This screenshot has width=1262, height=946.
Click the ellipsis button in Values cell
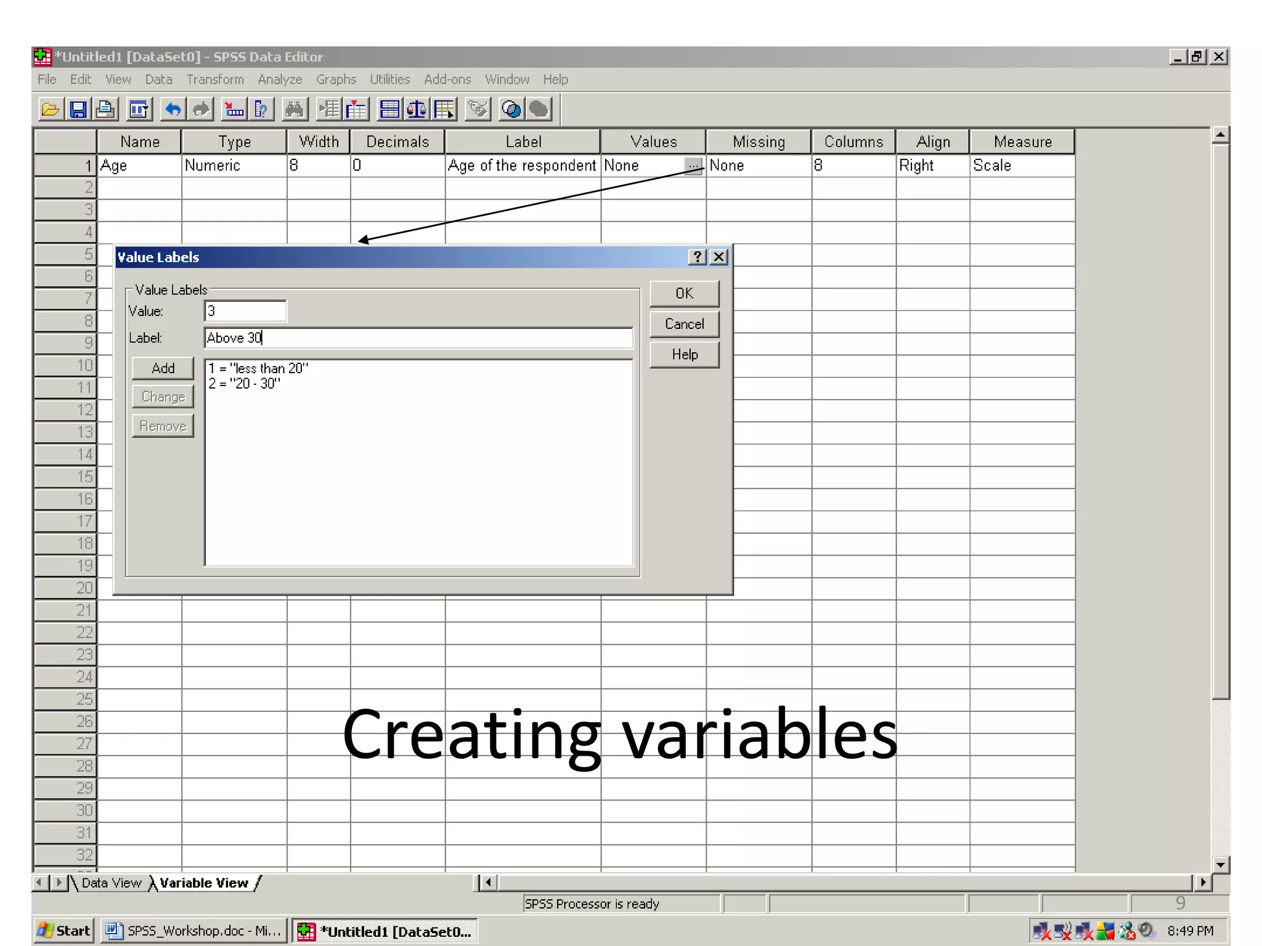pyautogui.click(x=693, y=166)
